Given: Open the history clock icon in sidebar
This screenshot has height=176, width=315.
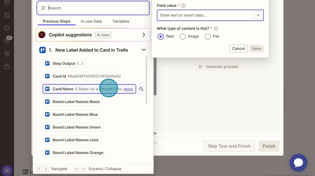Looking at the screenshot, I should click(7, 28).
